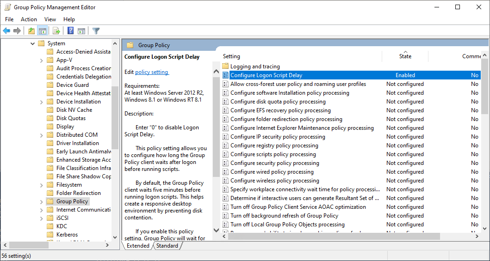Toggle Show/Hide Action Pane toolbar icon
Screen dimensions: 490x261
(81, 31)
